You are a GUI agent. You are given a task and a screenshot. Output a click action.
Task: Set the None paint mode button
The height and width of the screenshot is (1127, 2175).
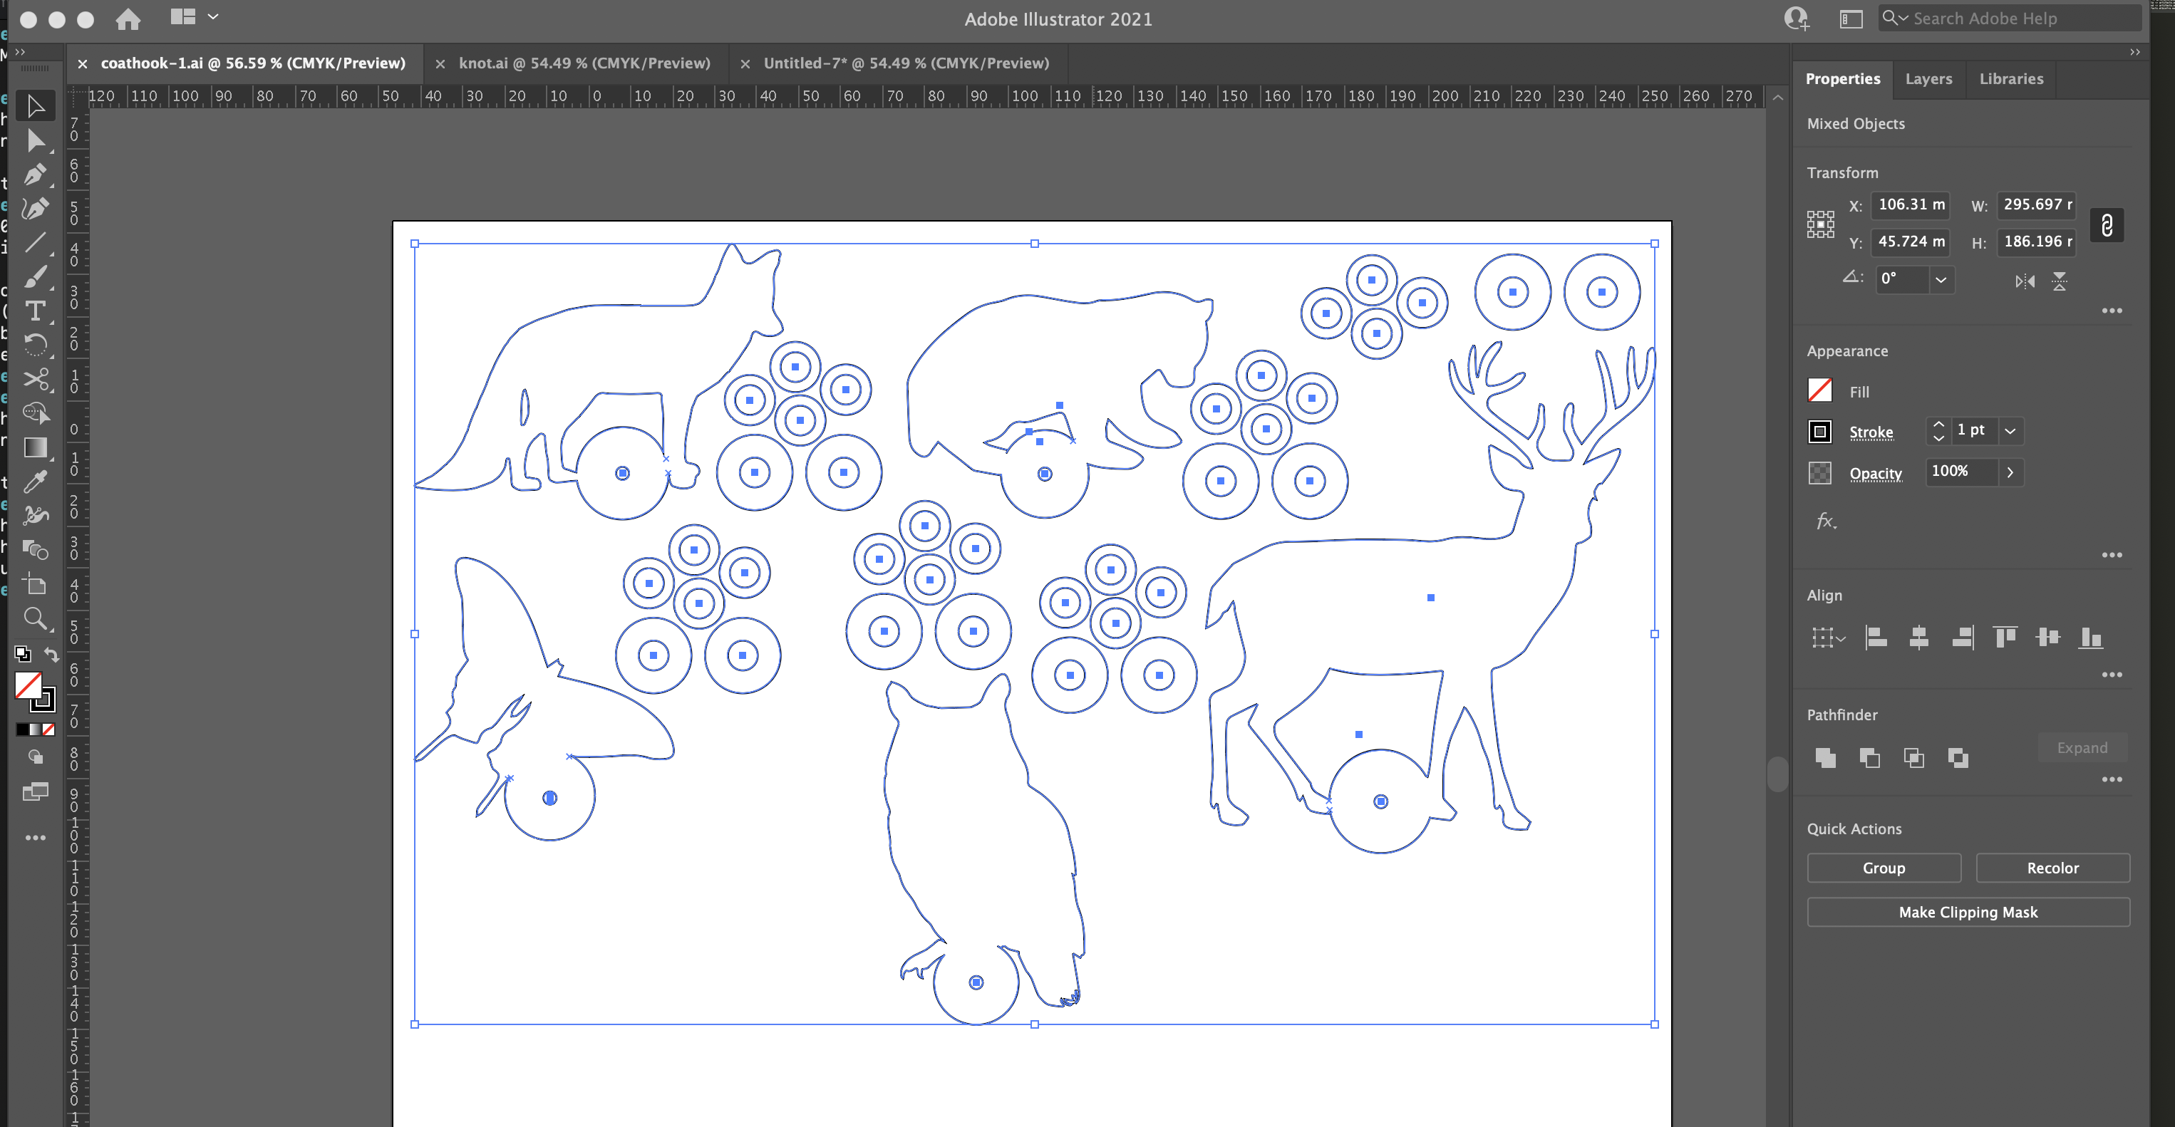[48, 729]
